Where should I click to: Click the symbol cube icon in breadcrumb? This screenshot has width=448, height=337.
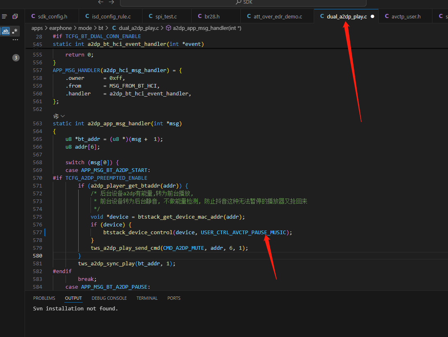tap(169, 28)
